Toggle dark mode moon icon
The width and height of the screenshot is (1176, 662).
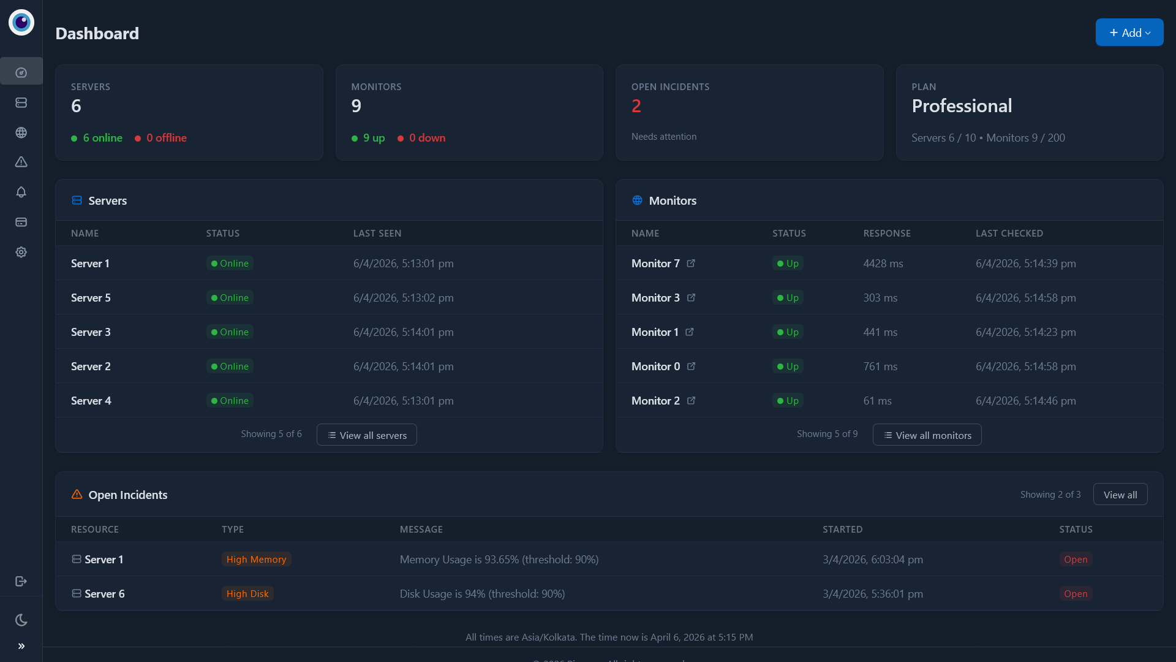[21, 620]
